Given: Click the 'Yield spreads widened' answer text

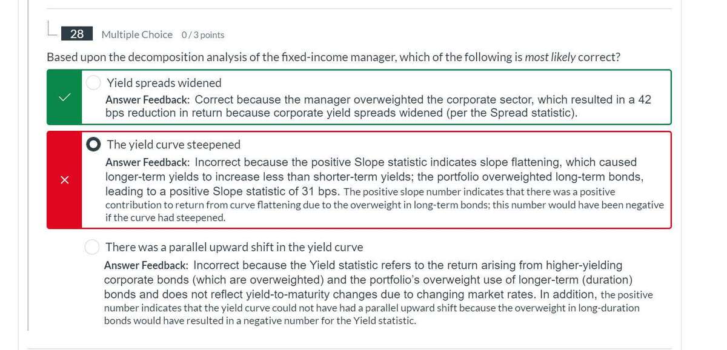Looking at the screenshot, I should pos(164,83).
